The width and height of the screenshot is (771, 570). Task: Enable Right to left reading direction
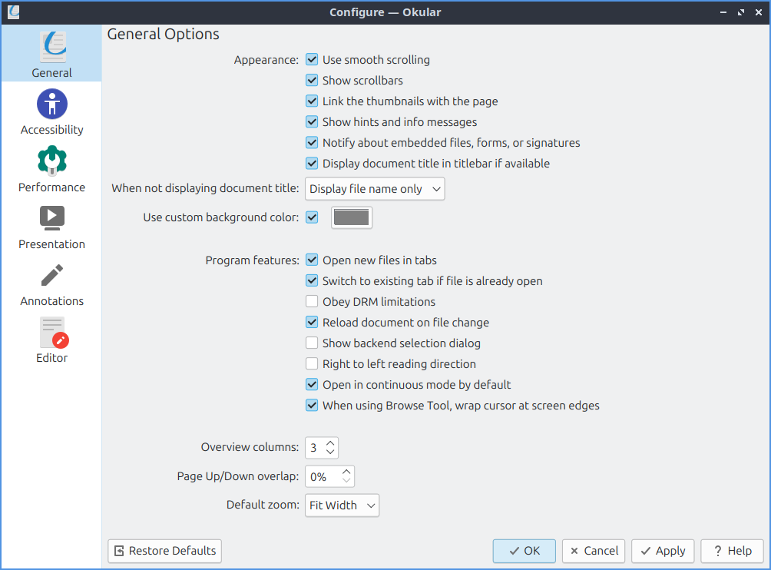click(312, 364)
